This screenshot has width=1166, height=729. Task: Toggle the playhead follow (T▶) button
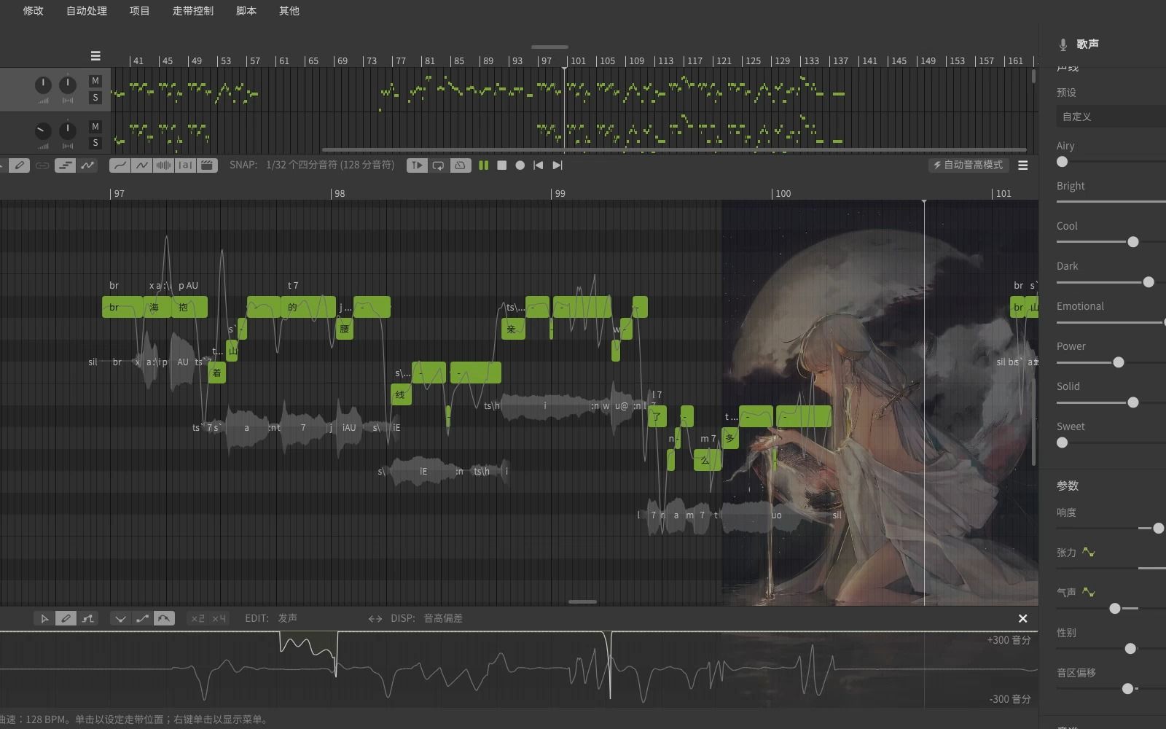[417, 165]
